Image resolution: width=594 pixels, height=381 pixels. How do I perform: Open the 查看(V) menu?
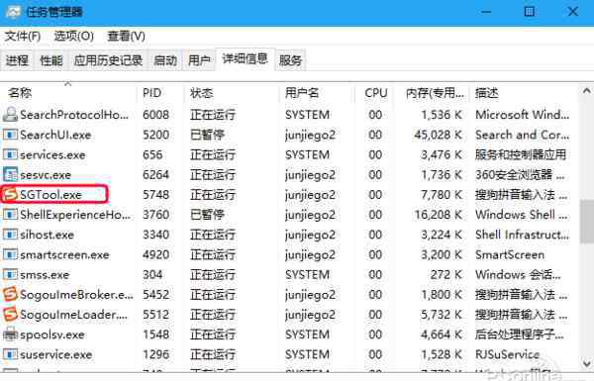pyautogui.click(x=126, y=36)
